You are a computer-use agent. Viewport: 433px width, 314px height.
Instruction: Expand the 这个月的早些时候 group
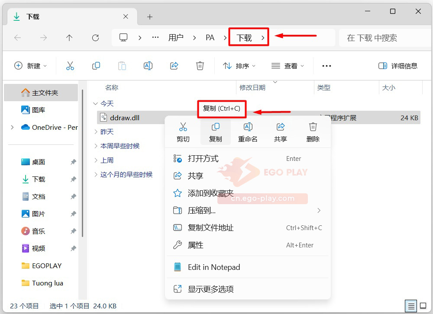[x=96, y=175]
